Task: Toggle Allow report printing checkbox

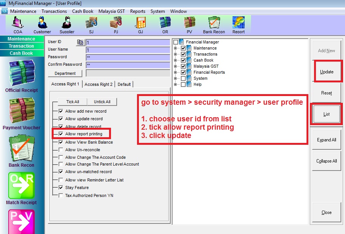Action: [x=61, y=134]
